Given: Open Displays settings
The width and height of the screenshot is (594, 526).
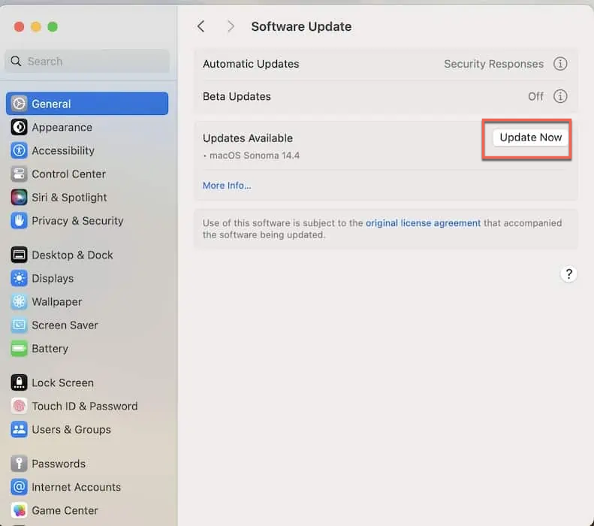Looking at the screenshot, I should pos(87,278).
